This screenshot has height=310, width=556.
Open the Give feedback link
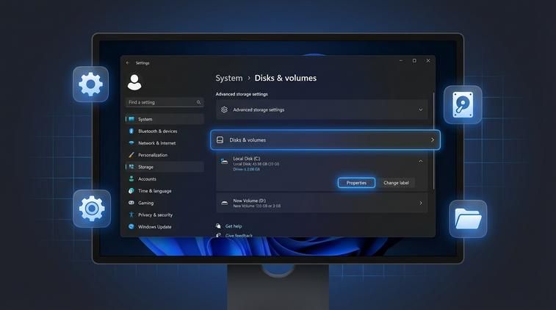[x=239, y=235]
